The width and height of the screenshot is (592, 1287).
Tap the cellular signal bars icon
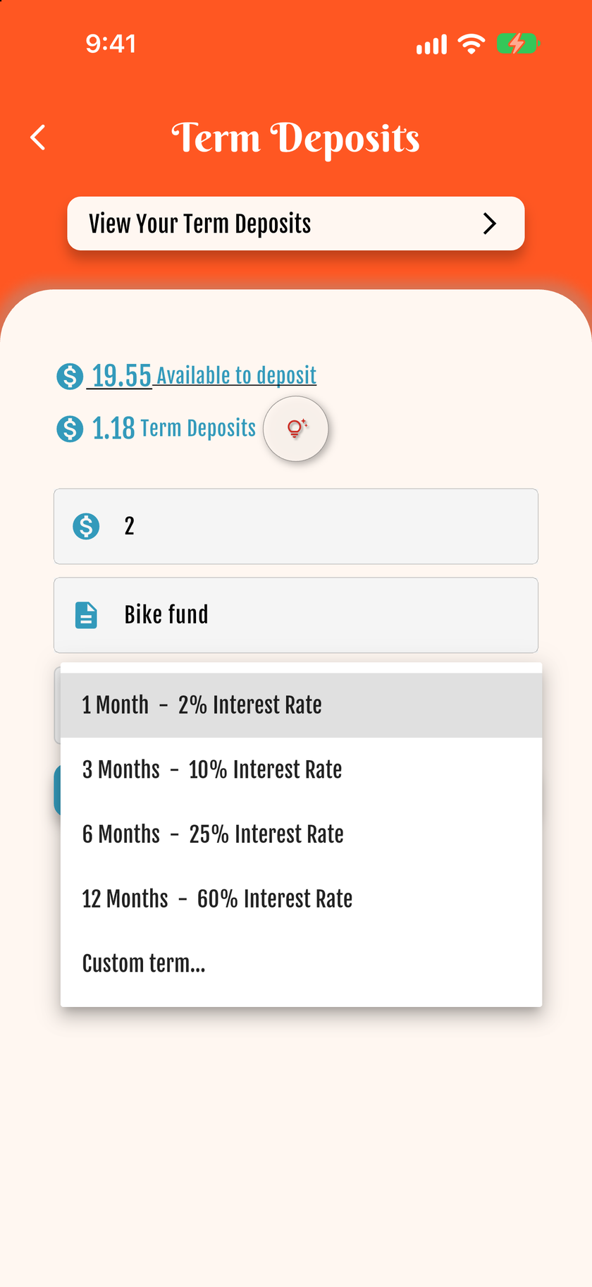coord(431,44)
